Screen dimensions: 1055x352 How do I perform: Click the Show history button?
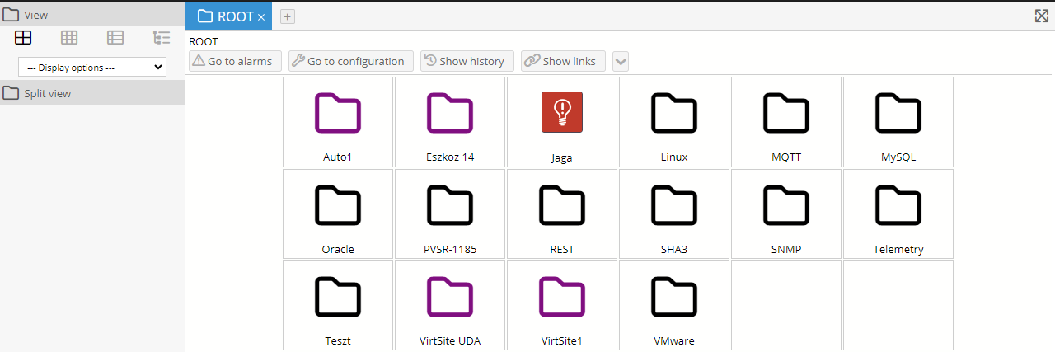tap(467, 61)
